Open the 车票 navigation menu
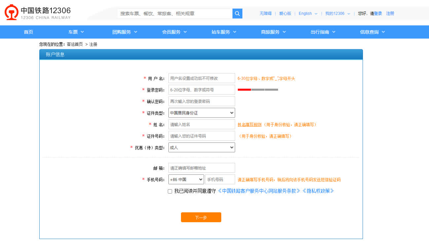Viewport: 429px width, 241px height. (76, 32)
